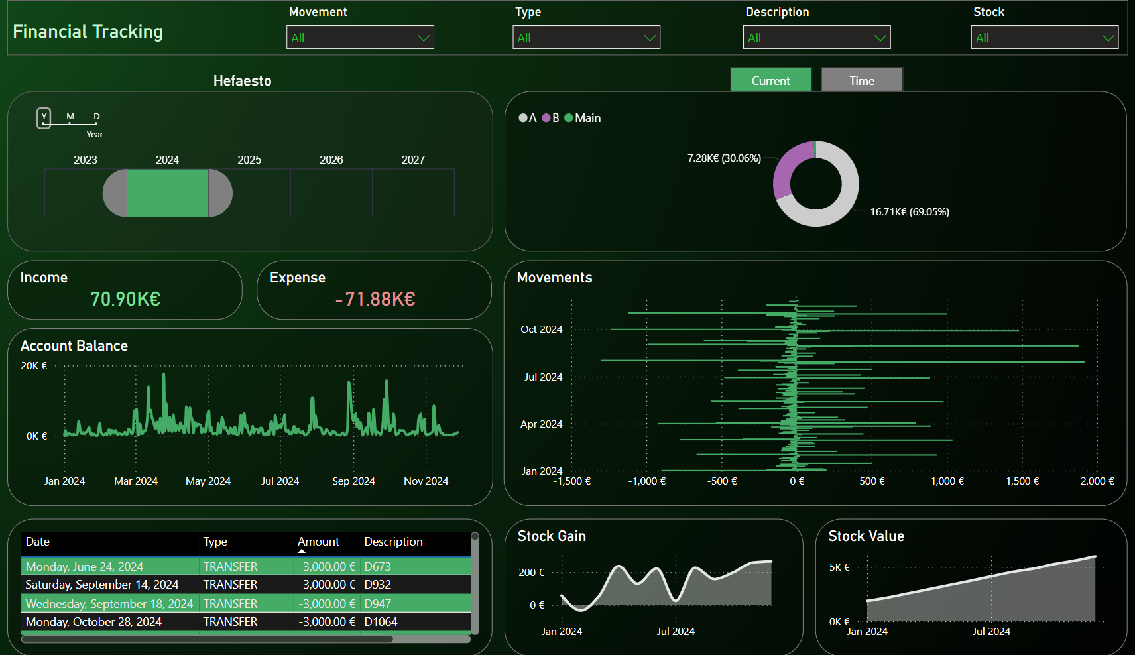This screenshot has width=1135, height=655.
Task: Click the Oct 2024 axis label in Movements
Action: point(542,329)
